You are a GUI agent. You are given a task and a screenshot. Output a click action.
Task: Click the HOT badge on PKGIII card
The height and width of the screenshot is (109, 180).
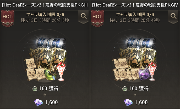pyautogui.click(x=8, y=18)
